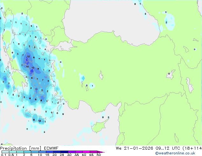Click the bright magenta 40–45 mm swatch
The height and width of the screenshot is (156, 202).
tap(86, 152)
